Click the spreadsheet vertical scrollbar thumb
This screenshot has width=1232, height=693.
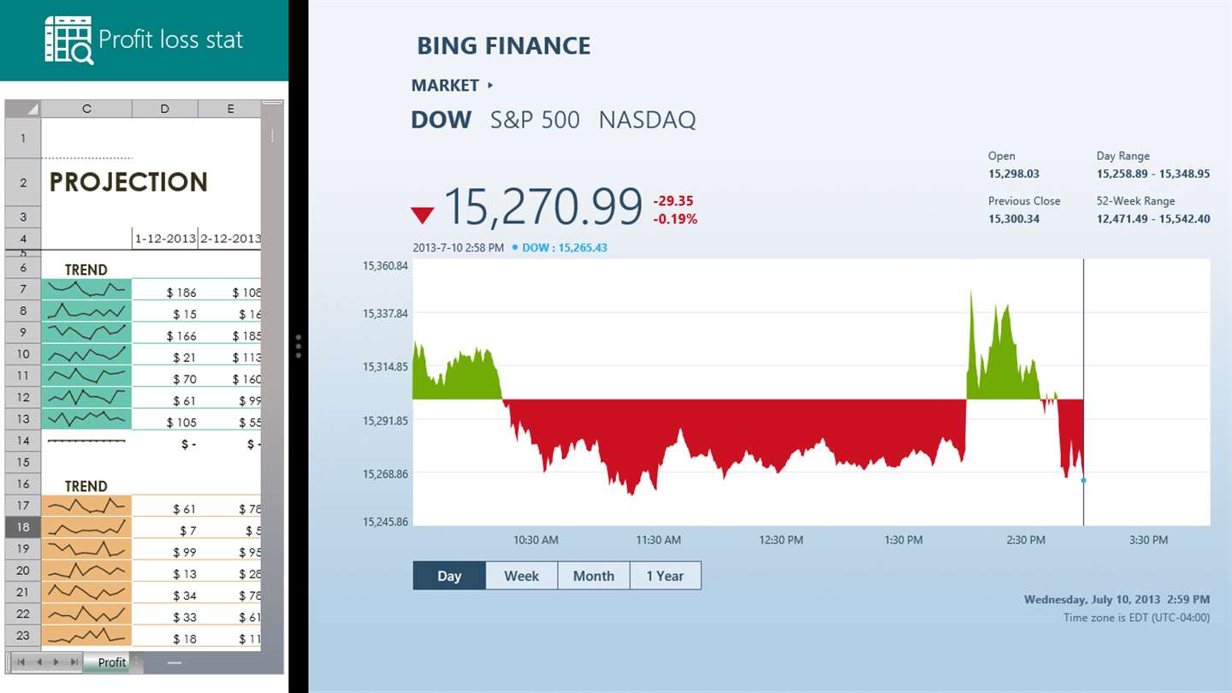coord(273,135)
